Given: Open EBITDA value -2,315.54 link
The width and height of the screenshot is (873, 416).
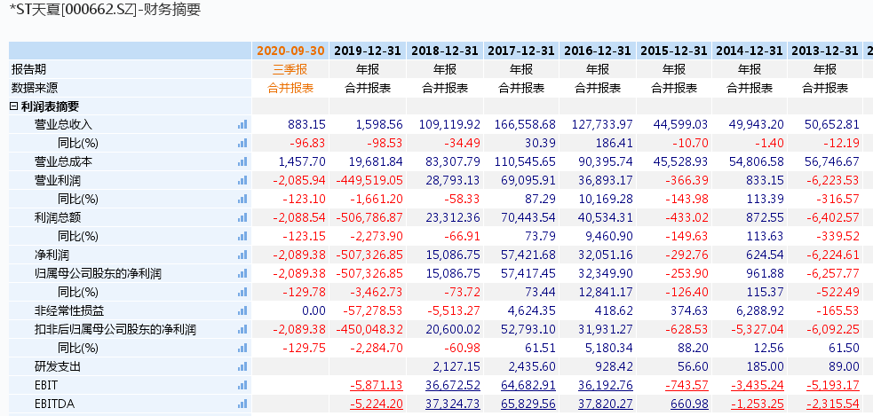Looking at the screenshot, I should [x=833, y=404].
